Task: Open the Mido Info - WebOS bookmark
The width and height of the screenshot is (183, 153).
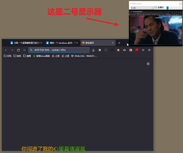Action: [84, 56]
